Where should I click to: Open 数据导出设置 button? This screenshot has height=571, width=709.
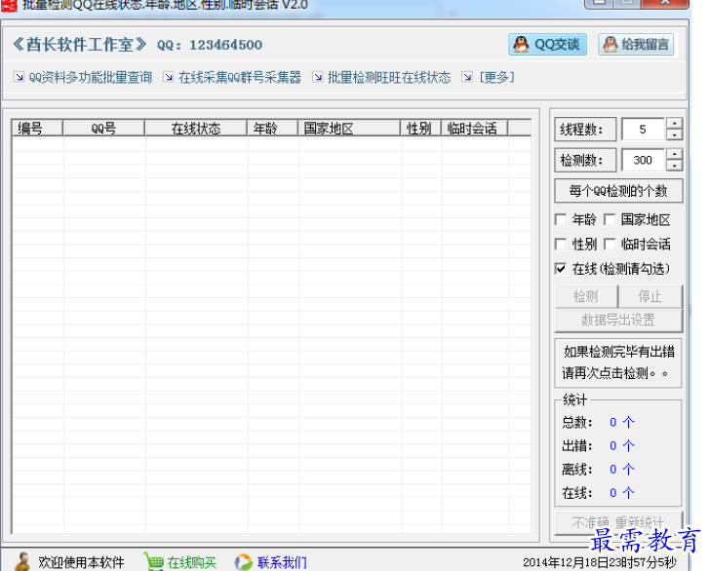618,321
